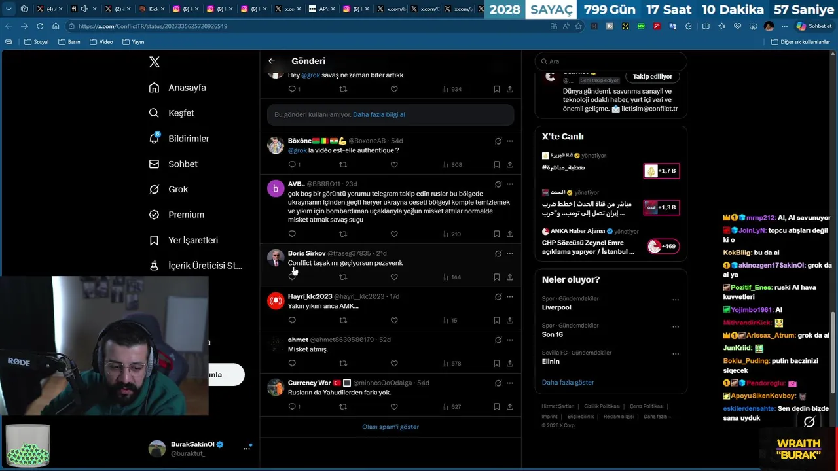This screenshot has width=838, height=471.
Task: Open İçerik Üreticisi Stüdyosu item
Action: pyautogui.click(x=195, y=266)
